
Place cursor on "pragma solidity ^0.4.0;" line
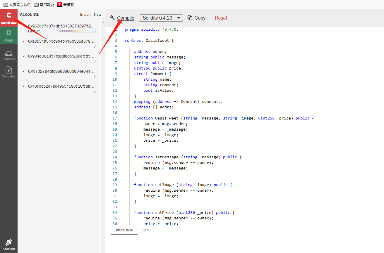point(151,29)
